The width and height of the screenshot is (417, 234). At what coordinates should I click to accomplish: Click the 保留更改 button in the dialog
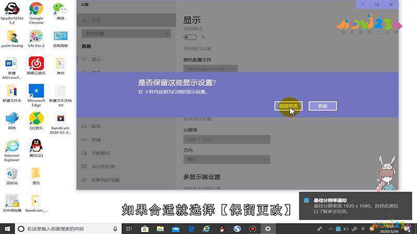288,106
